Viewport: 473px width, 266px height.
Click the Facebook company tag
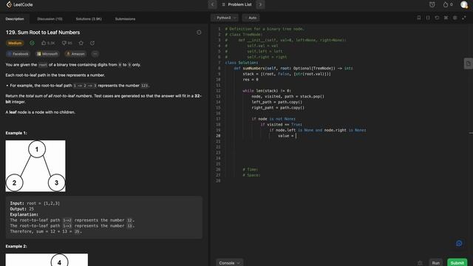click(18, 54)
